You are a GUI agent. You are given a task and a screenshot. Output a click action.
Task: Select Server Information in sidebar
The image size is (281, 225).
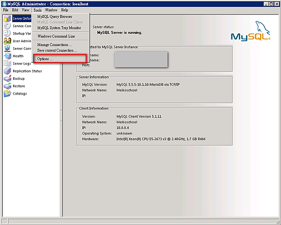click(22, 18)
